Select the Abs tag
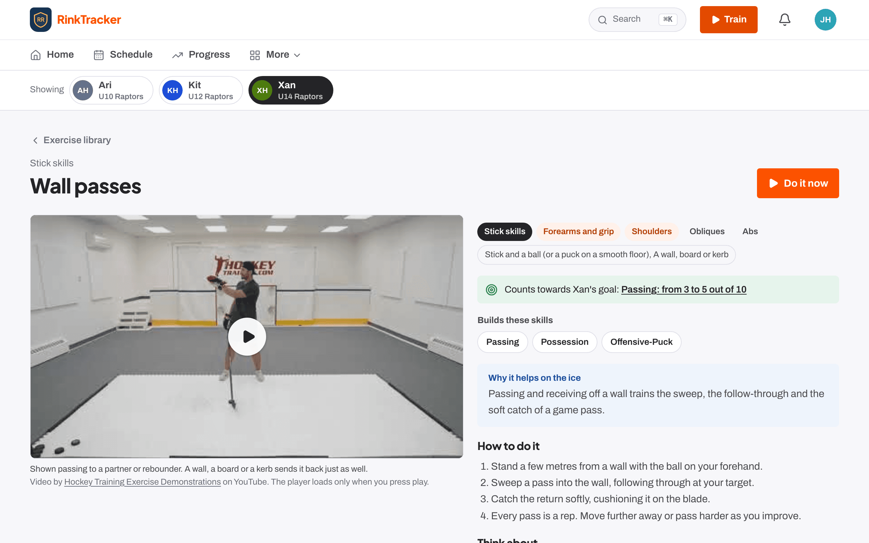Viewport: 869px width, 543px height. click(750, 231)
